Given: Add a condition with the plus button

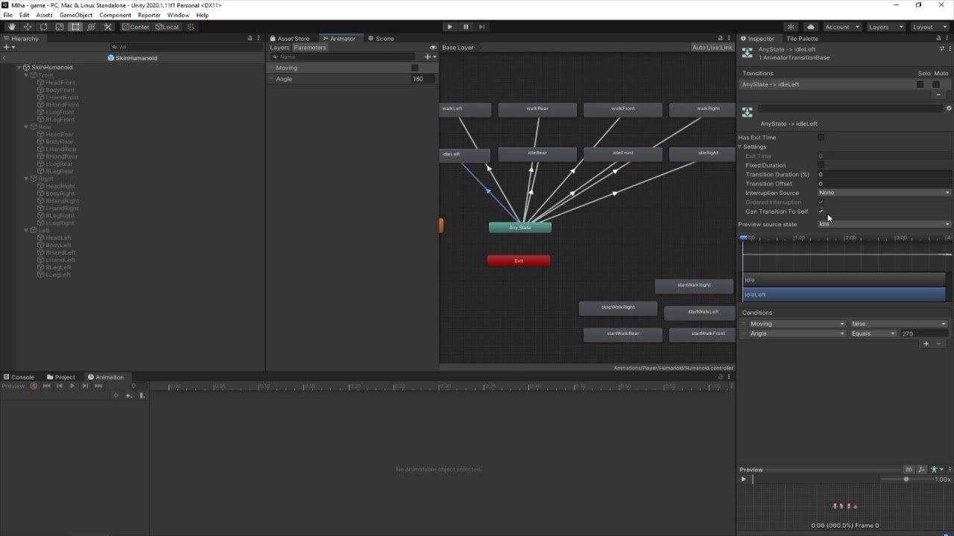Looking at the screenshot, I should pyautogui.click(x=926, y=344).
